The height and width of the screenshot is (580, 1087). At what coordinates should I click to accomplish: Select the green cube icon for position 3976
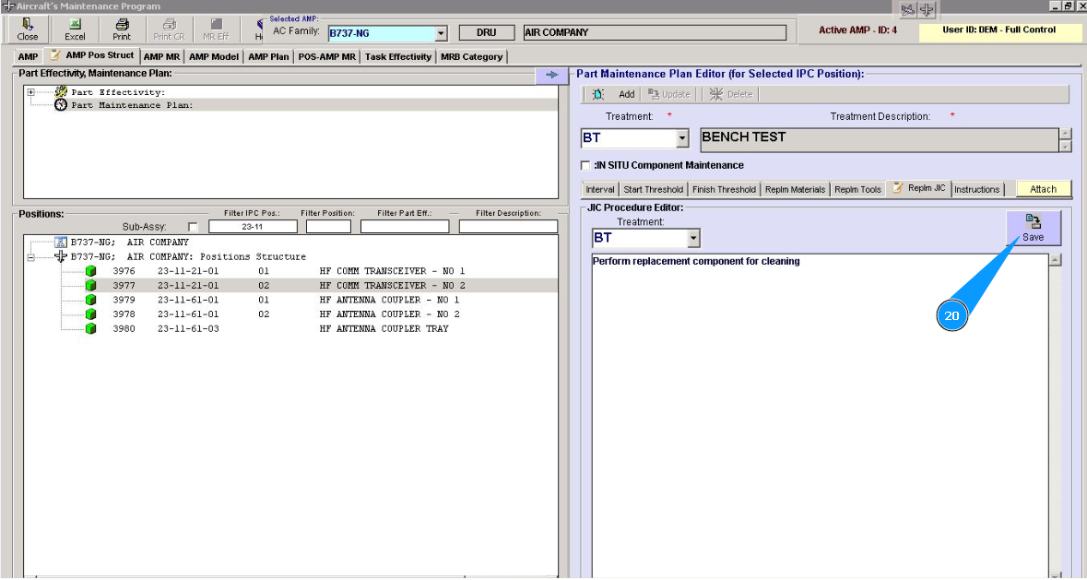click(x=90, y=271)
